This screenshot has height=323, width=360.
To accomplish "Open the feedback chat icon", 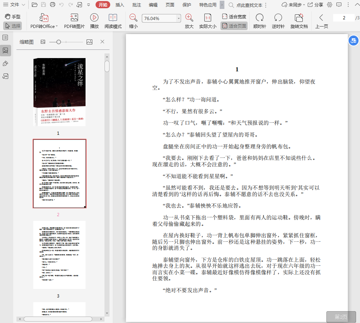I will 339,5.
